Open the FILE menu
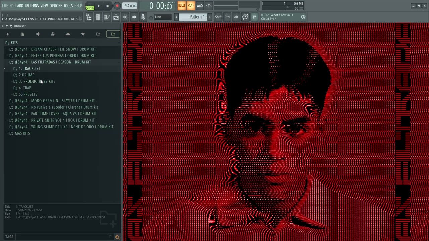 (5, 6)
